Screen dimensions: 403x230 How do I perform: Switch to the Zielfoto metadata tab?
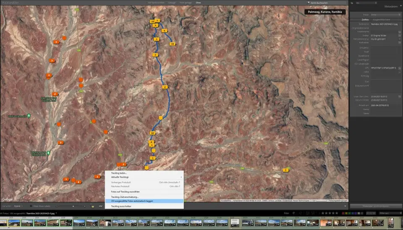[x=365, y=20]
